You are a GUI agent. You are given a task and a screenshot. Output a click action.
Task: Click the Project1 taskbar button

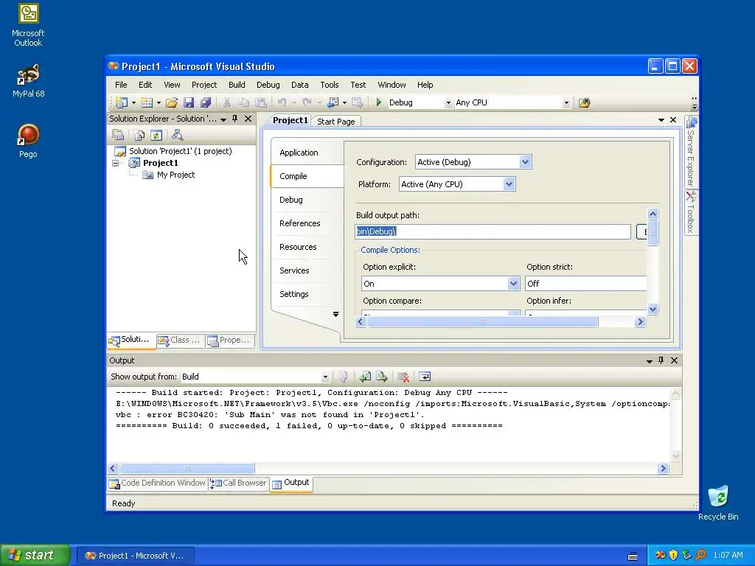tap(135, 556)
